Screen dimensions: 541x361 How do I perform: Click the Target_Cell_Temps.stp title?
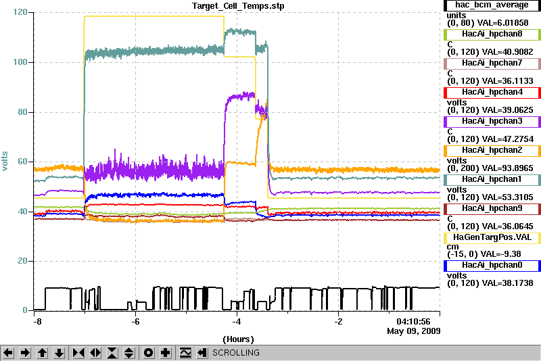pos(238,6)
